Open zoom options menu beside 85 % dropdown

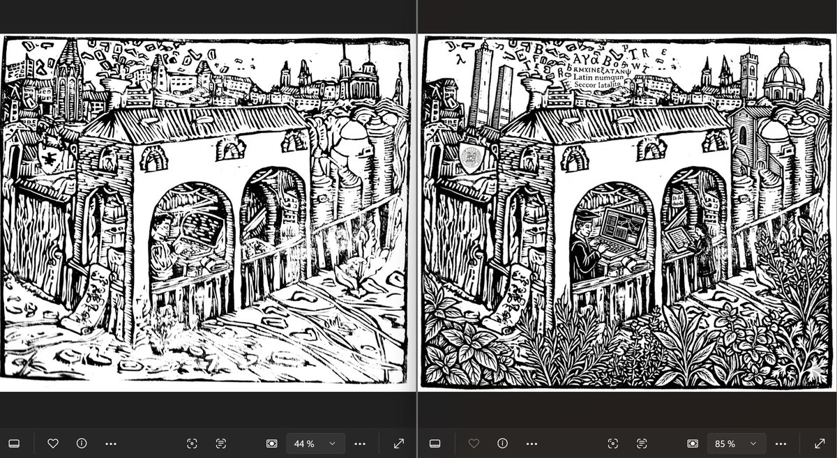781,443
